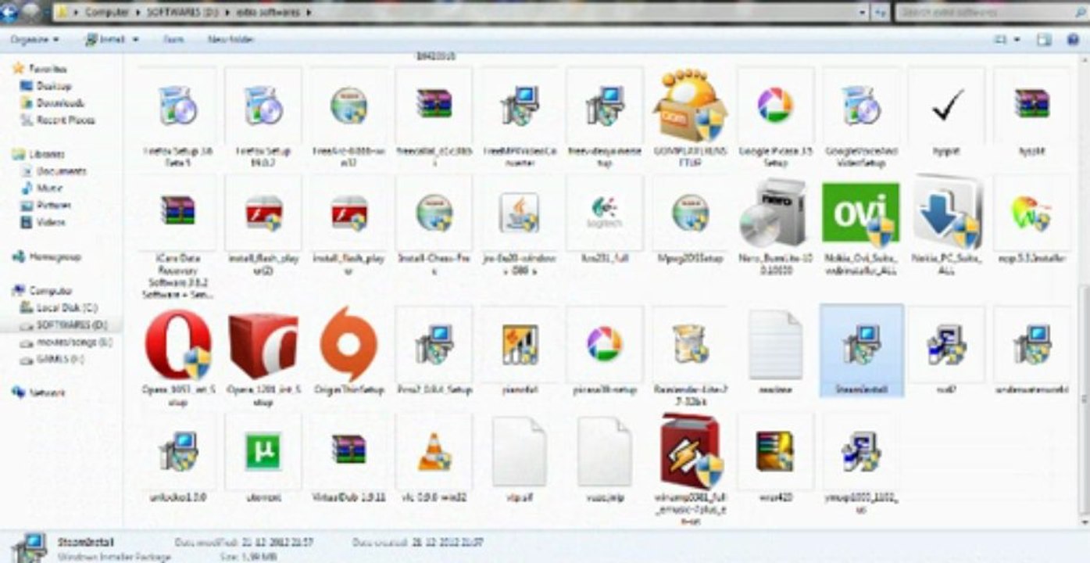Create a New folder from the toolbar
1090x563 pixels.
tap(231, 39)
